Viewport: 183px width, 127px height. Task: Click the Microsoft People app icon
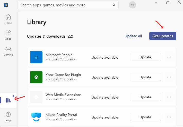pos(36,57)
